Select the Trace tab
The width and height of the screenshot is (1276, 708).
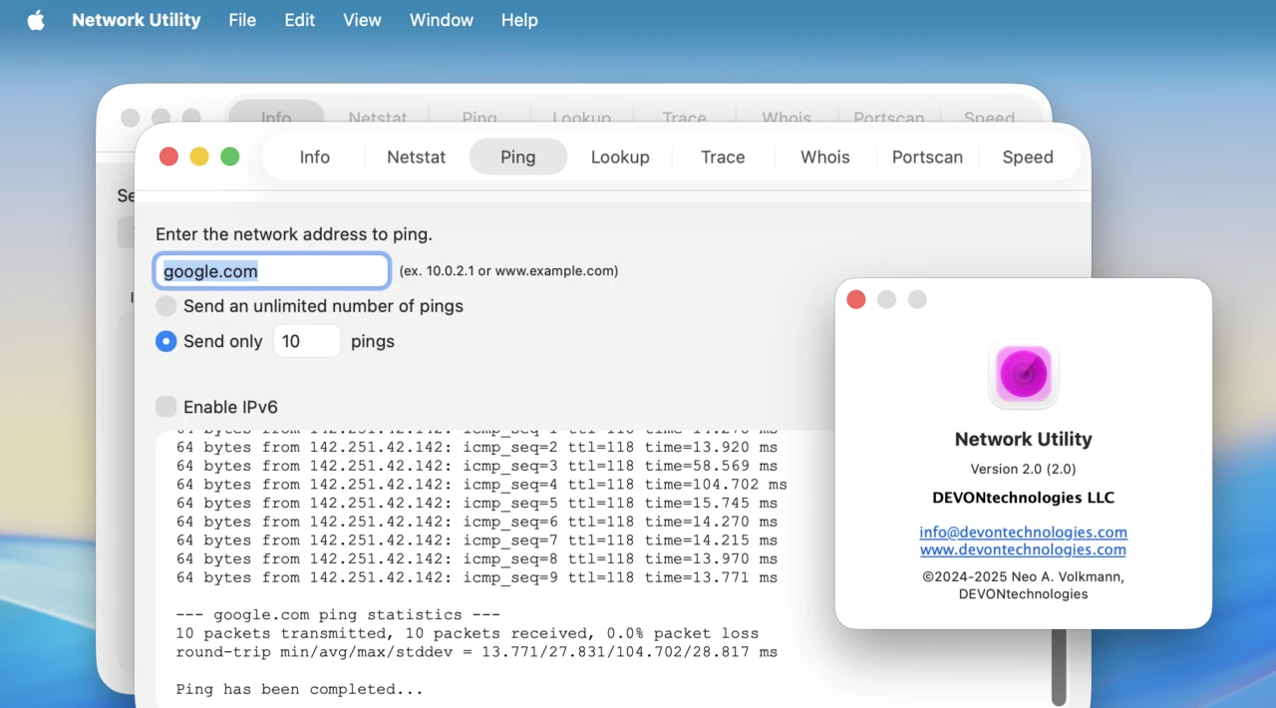(722, 157)
